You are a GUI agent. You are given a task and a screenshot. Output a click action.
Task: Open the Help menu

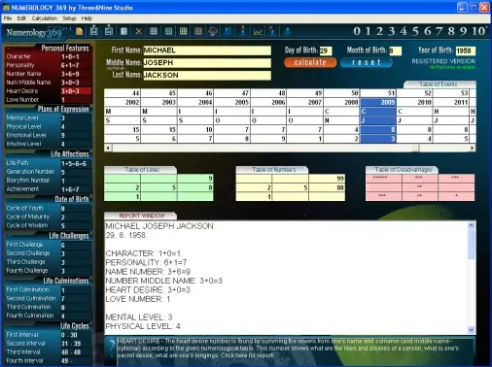coord(87,18)
